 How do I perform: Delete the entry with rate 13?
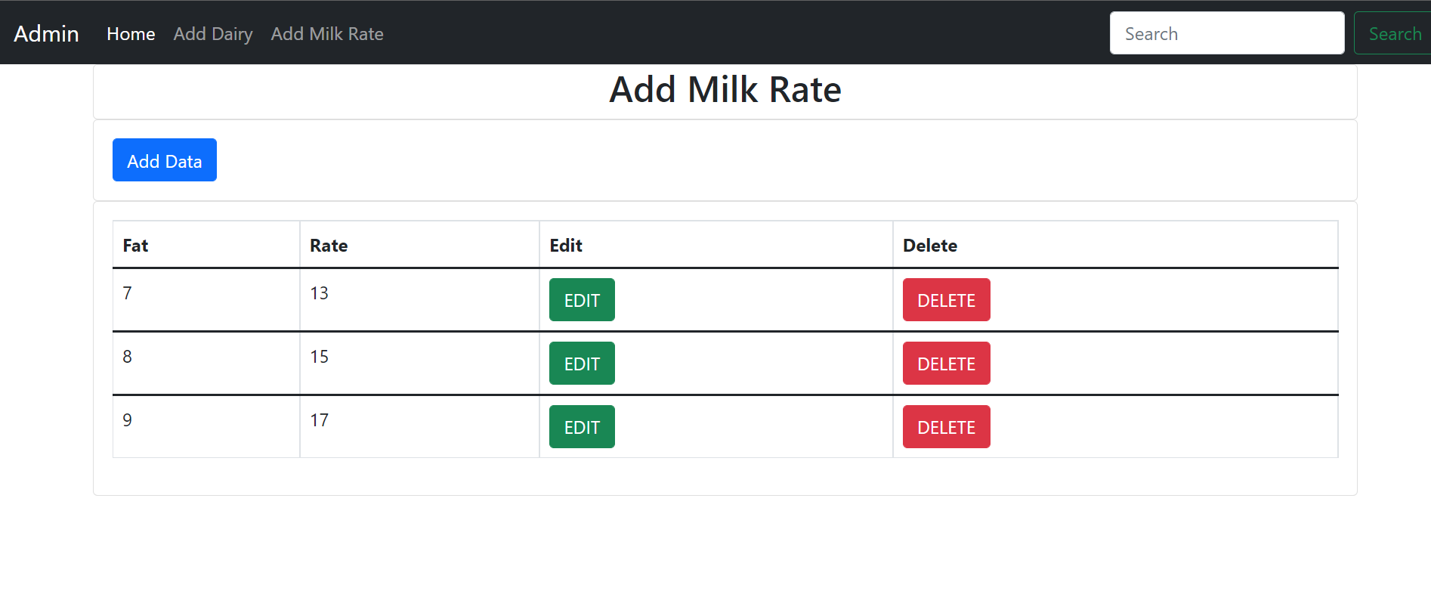946,299
